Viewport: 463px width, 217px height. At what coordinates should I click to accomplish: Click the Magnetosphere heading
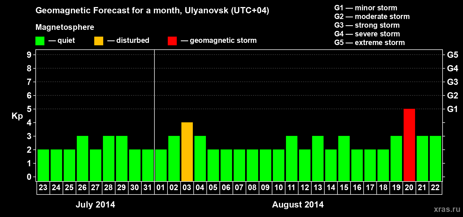(x=65, y=27)
